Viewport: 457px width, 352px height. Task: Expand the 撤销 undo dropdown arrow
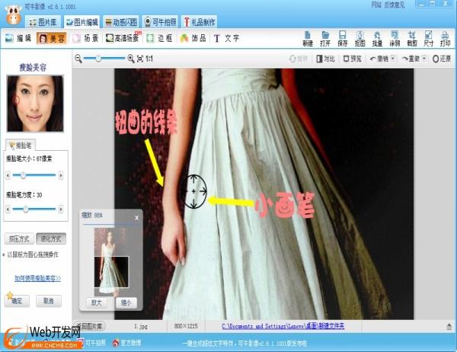[x=392, y=59]
